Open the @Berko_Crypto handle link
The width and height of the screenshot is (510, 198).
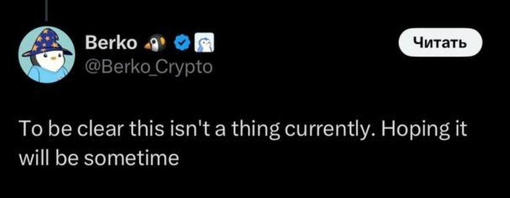point(148,68)
